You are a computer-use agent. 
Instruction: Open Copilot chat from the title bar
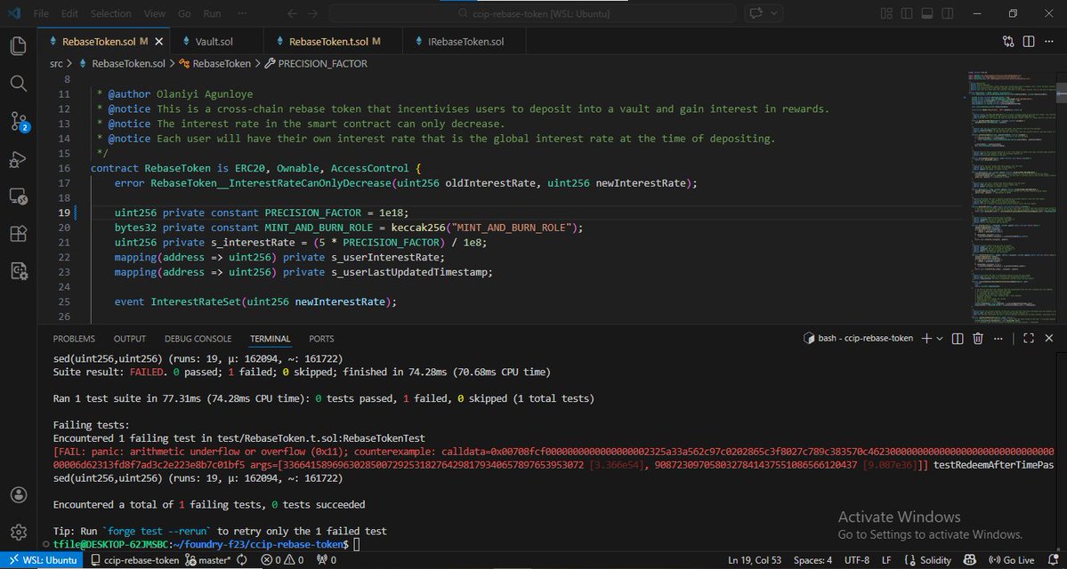pos(756,13)
